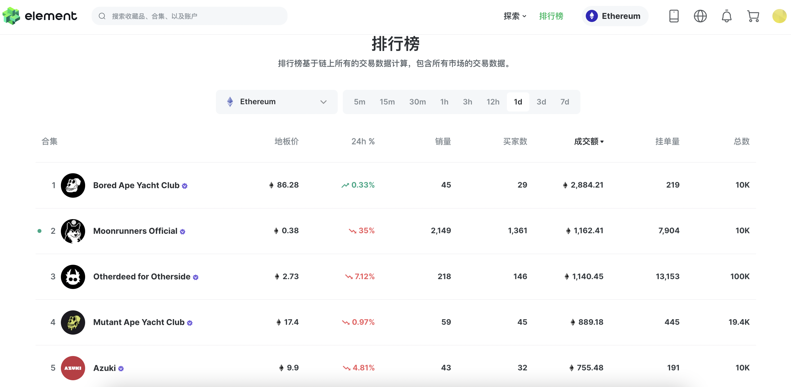This screenshot has width=791, height=387.
Task: Click the Azuki verified badge
Action: click(x=121, y=369)
